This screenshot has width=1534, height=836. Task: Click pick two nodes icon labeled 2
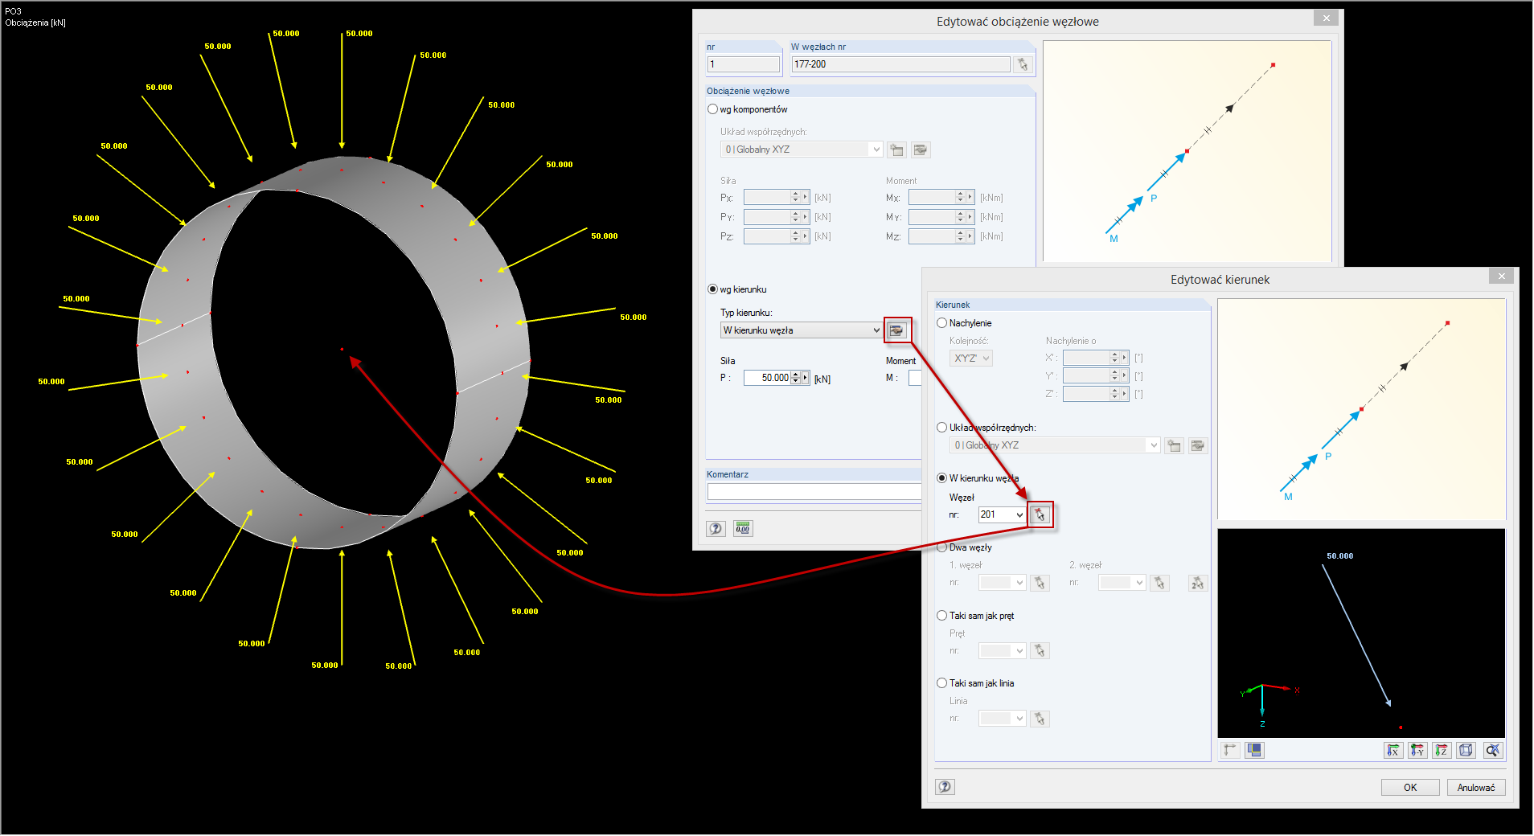pos(1198,583)
